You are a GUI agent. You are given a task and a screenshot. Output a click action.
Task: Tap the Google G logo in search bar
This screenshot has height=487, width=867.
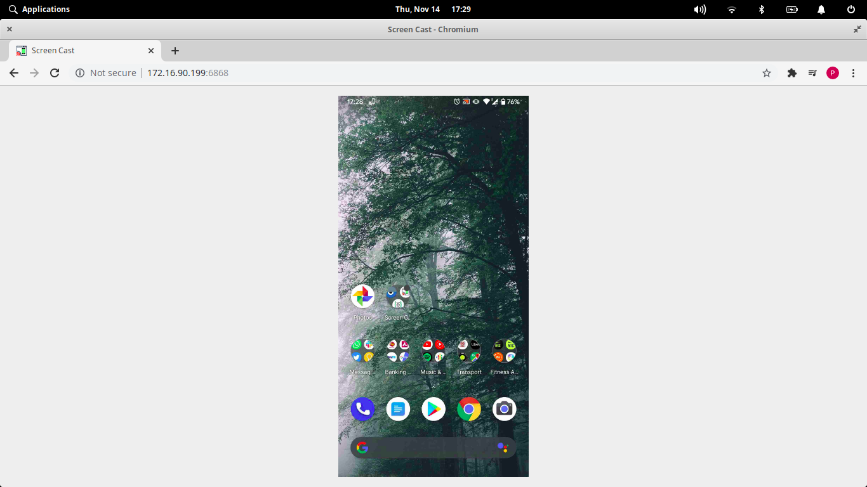pyautogui.click(x=362, y=448)
